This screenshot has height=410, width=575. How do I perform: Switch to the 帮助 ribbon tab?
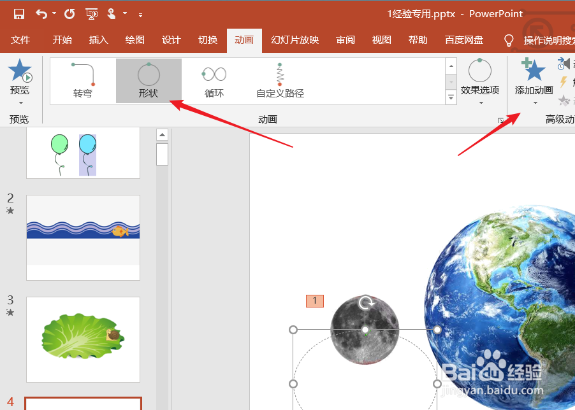[418, 40]
